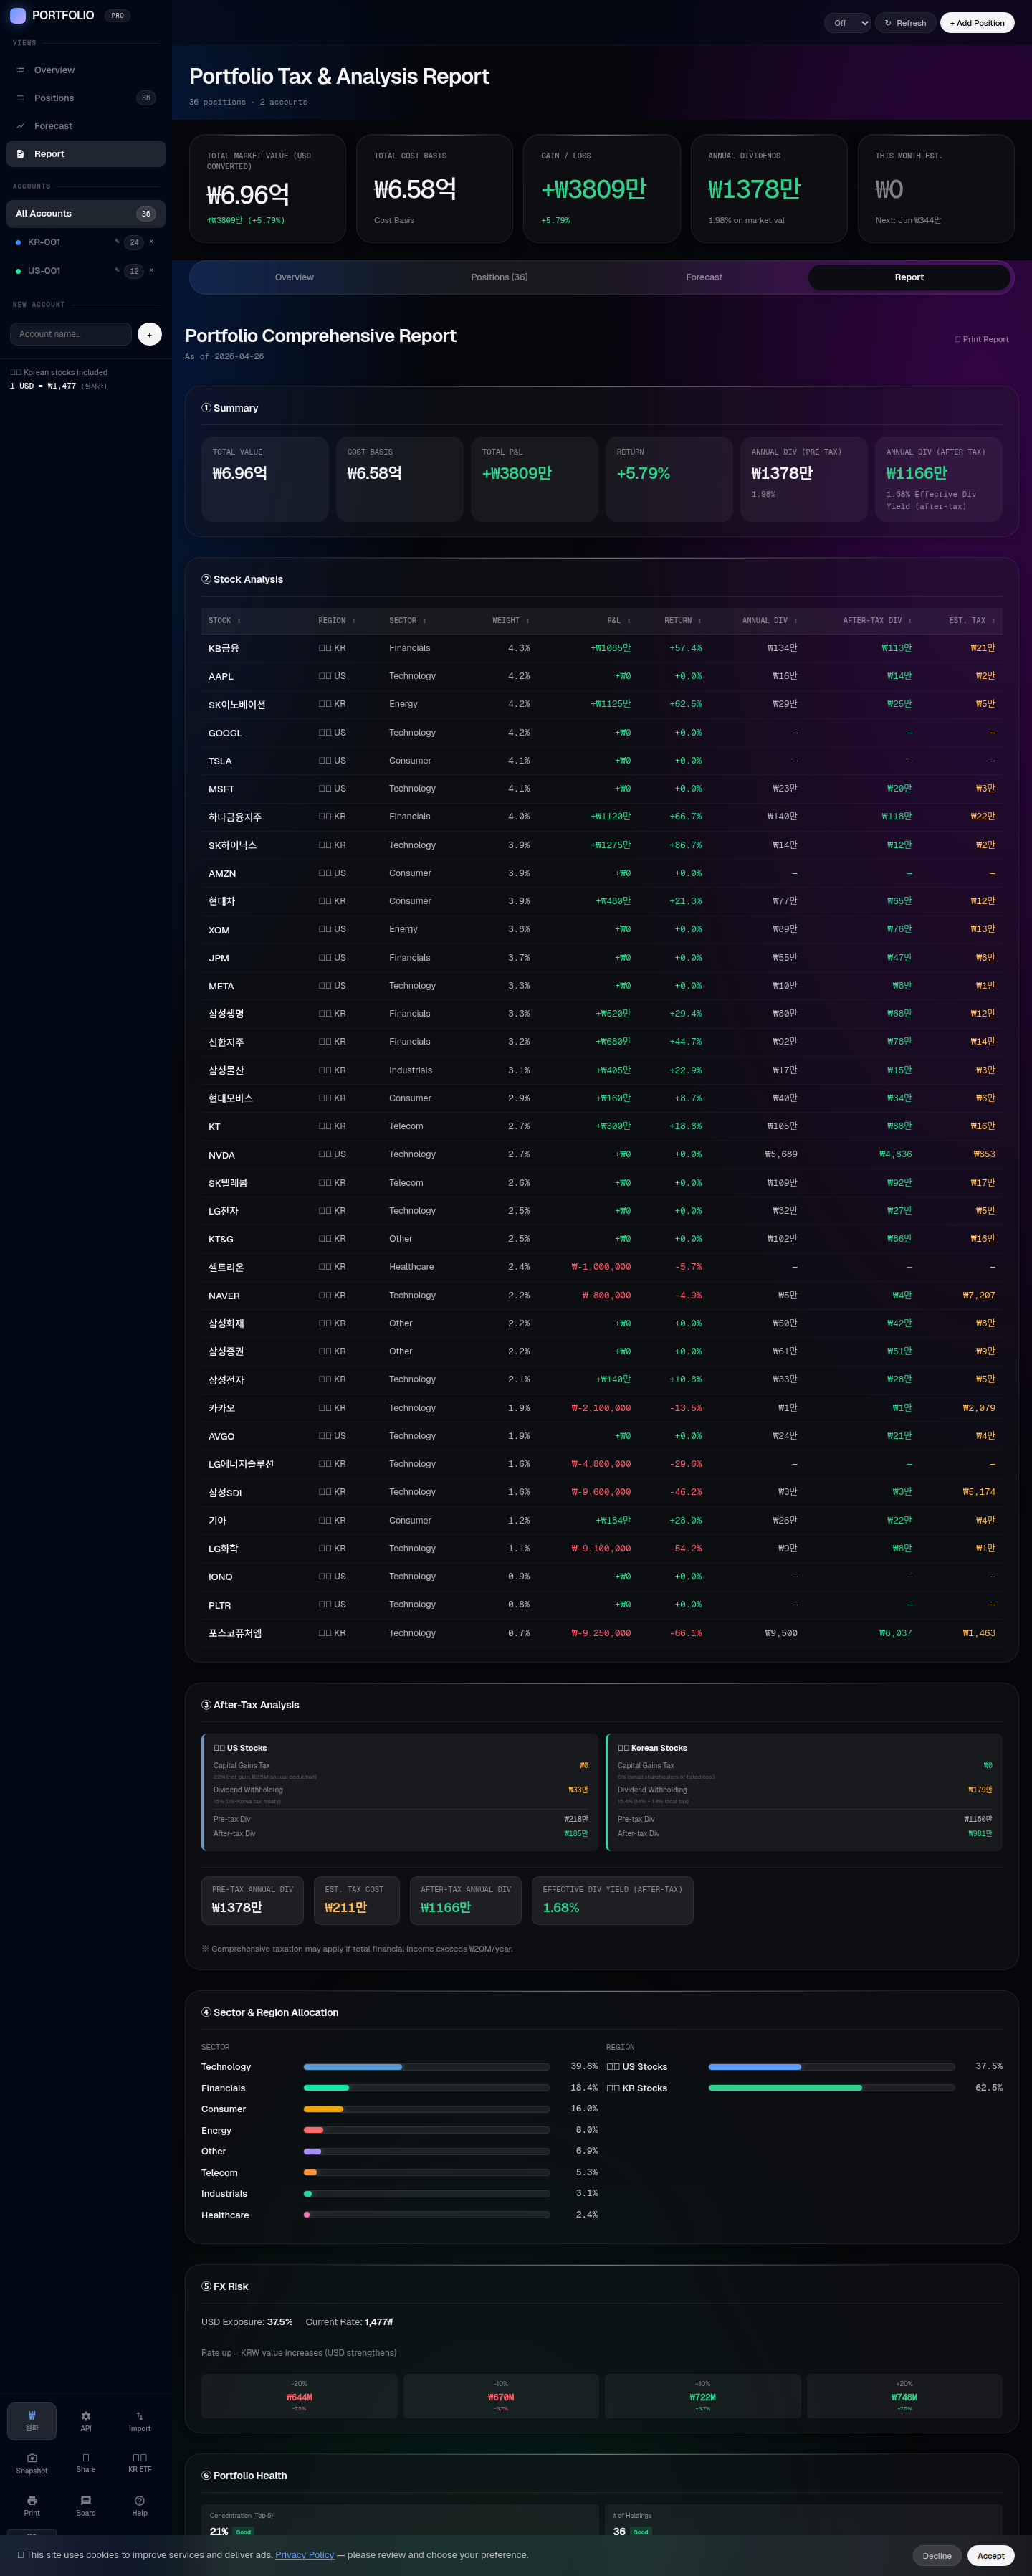Focus the Account name input field
Image resolution: width=1032 pixels, height=2576 pixels.
[x=71, y=334]
